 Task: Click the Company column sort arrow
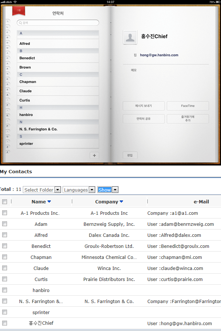[x=122, y=202]
